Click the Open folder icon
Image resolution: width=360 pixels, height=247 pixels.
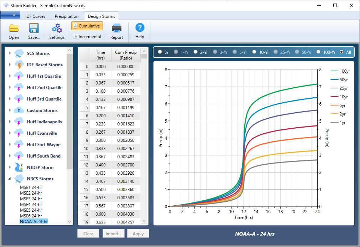pyautogui.click(x=14, y=29)
